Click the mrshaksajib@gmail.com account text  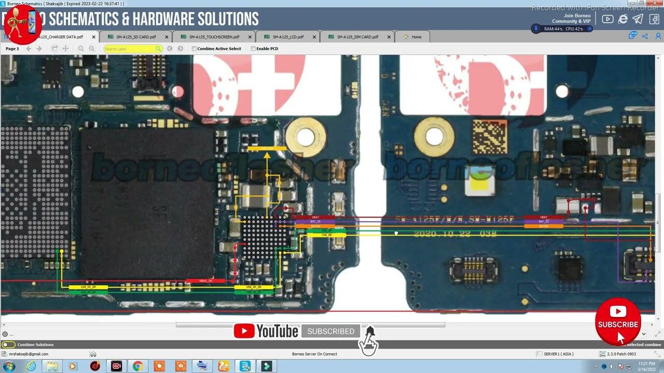click(29, 354)
